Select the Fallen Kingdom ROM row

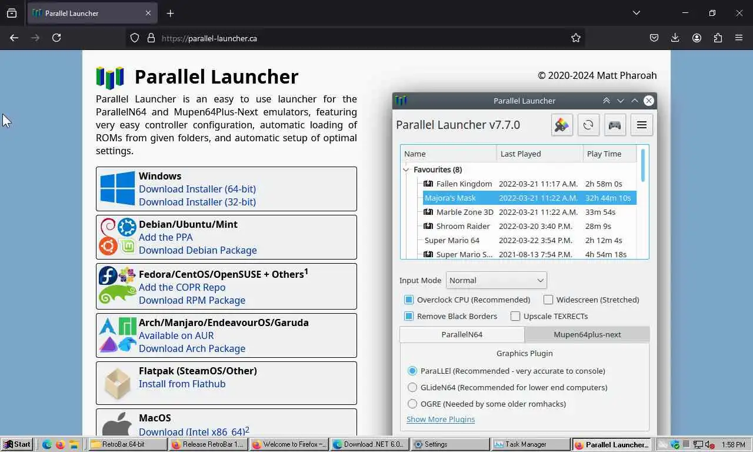[x=529, y=184]
